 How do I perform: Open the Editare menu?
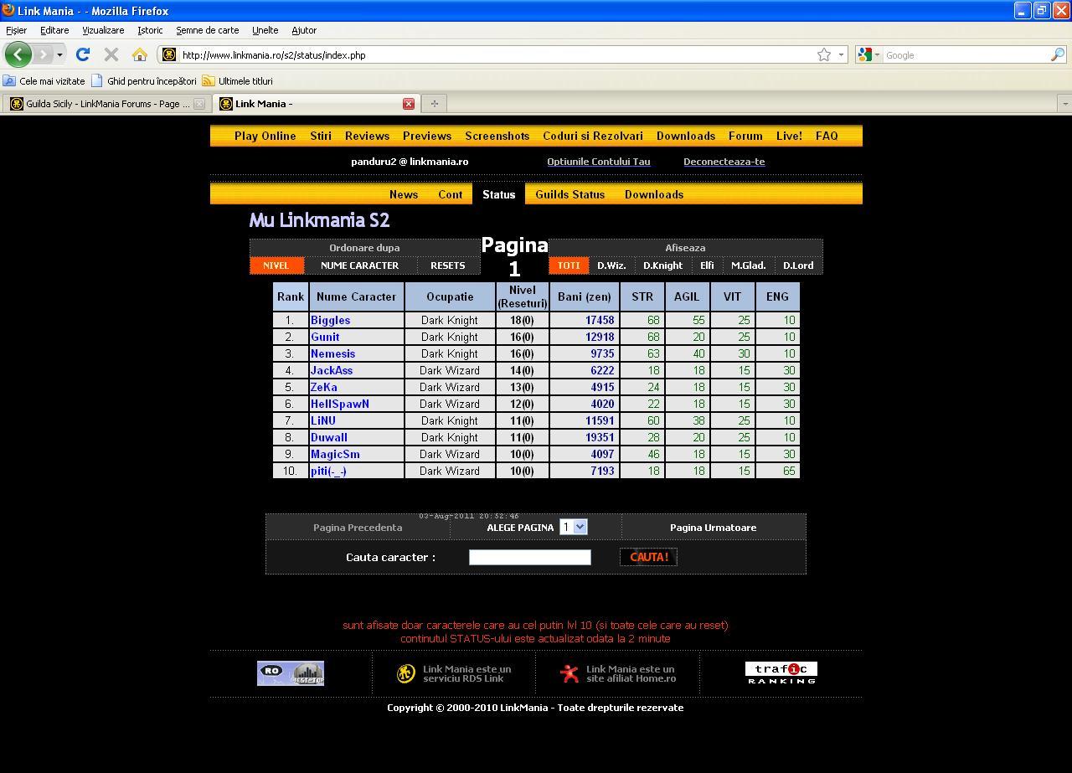pos(54,30)
